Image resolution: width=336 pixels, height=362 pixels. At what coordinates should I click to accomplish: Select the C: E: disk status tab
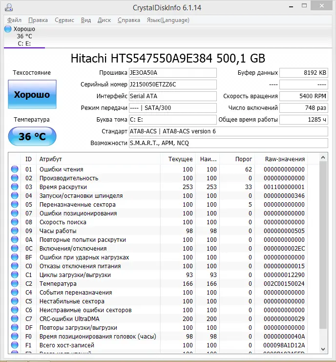pos(24,36)
